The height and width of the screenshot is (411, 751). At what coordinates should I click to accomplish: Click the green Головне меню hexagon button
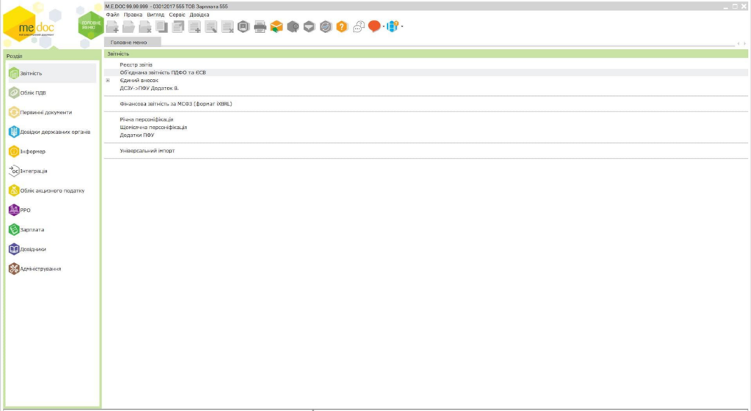(x=89, y=25)
